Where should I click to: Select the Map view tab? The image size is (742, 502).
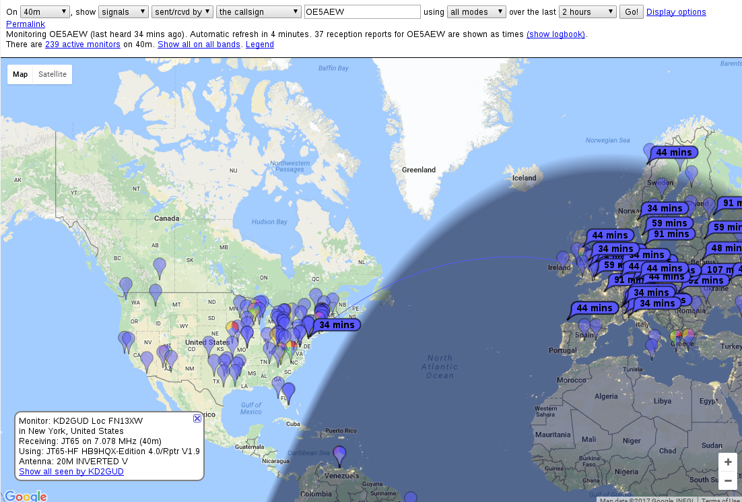(20, 74)
